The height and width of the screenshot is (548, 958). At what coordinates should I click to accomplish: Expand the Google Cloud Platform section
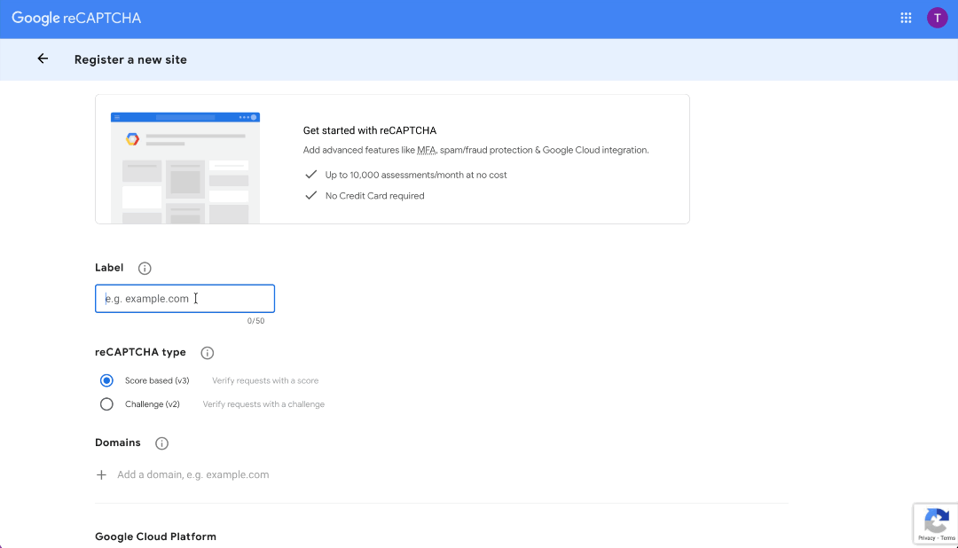pos(155,536)
